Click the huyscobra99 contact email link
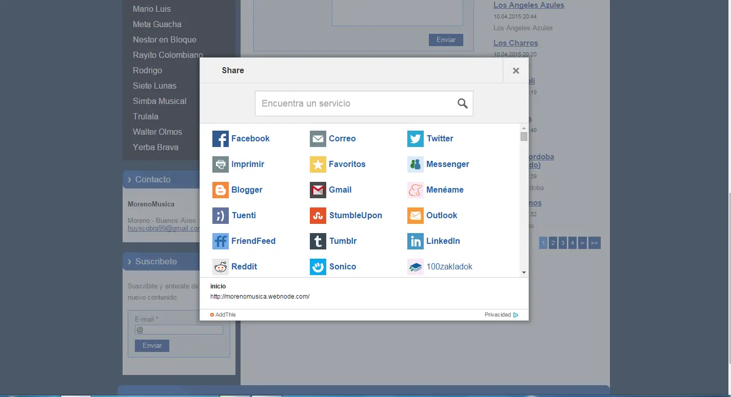Image resolution: width=731 pixels, height=397 pixels. click(164, 228)
